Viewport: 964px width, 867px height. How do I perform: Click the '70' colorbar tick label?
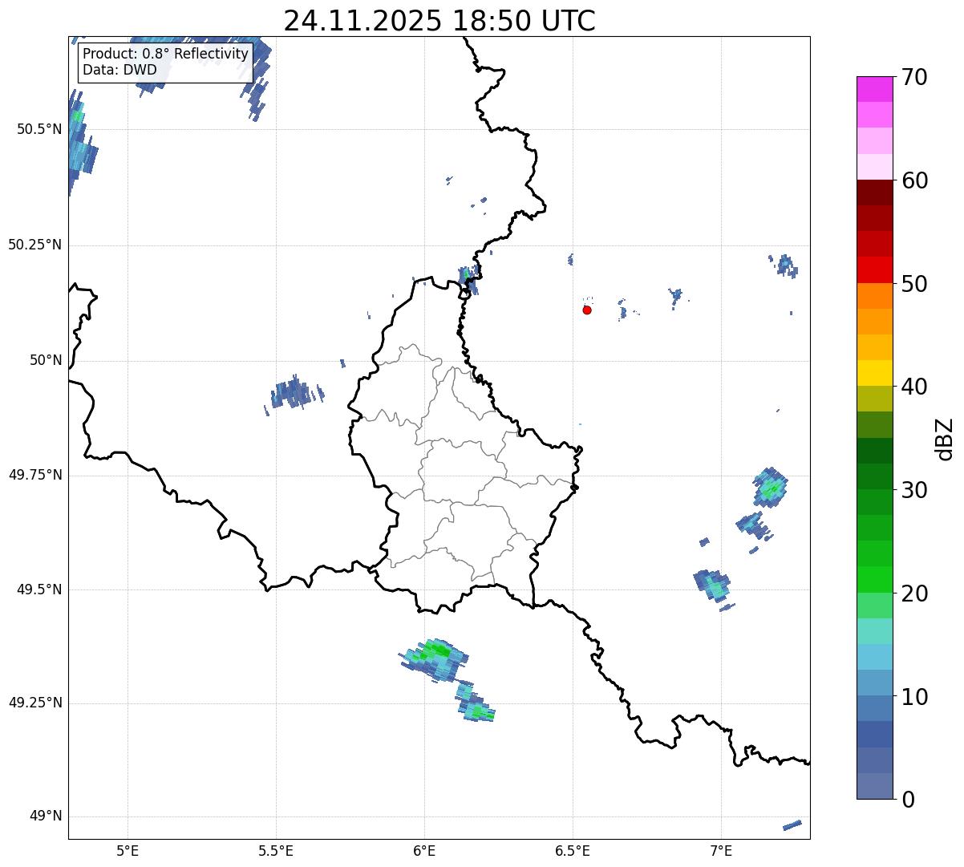click(x=914, y=78)
